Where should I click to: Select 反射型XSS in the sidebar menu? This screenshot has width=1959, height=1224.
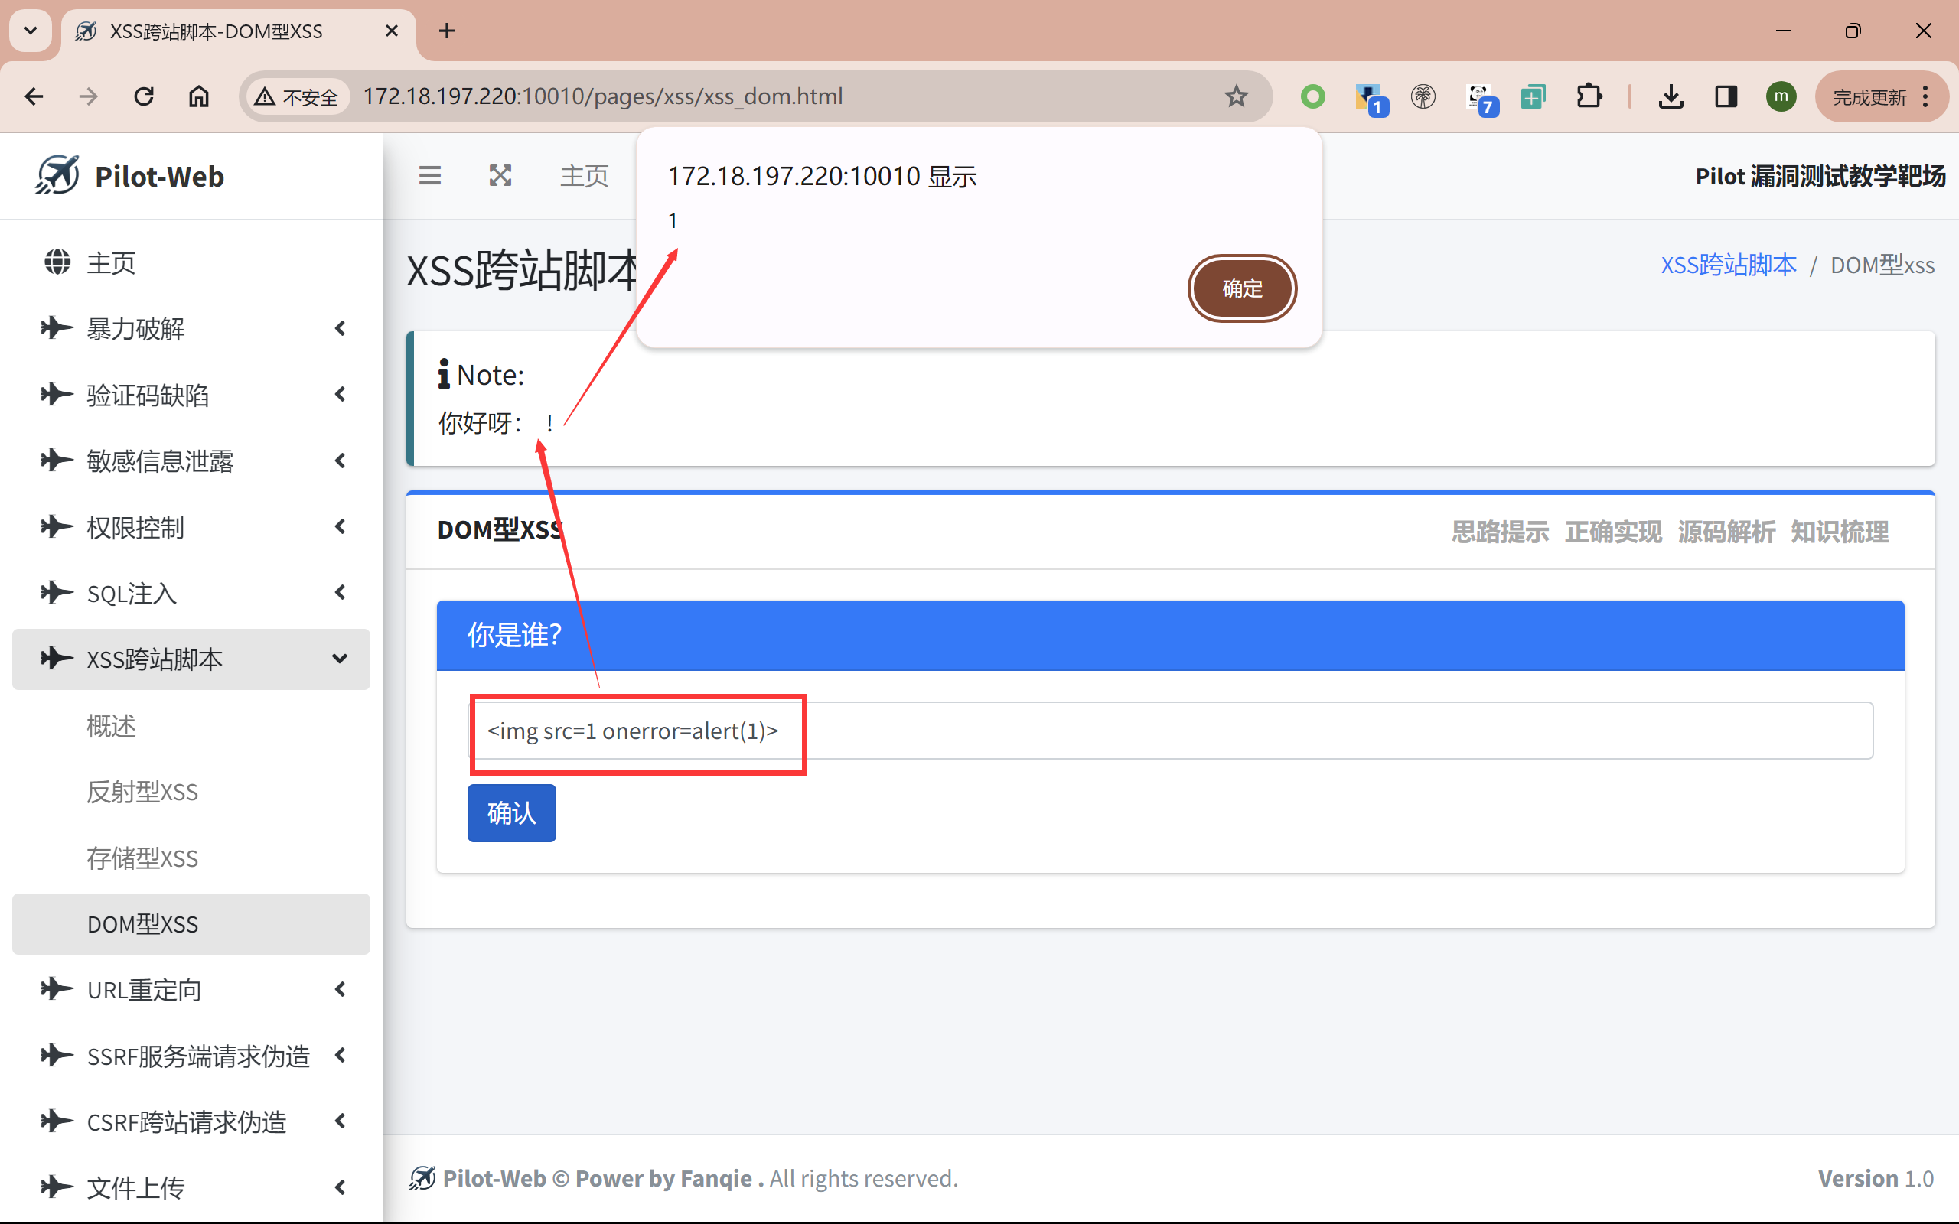pyautogui.click(x=142, y=792)
